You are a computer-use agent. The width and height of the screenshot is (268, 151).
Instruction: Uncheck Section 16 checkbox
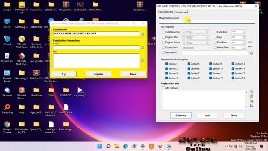(x=233, y=78)
